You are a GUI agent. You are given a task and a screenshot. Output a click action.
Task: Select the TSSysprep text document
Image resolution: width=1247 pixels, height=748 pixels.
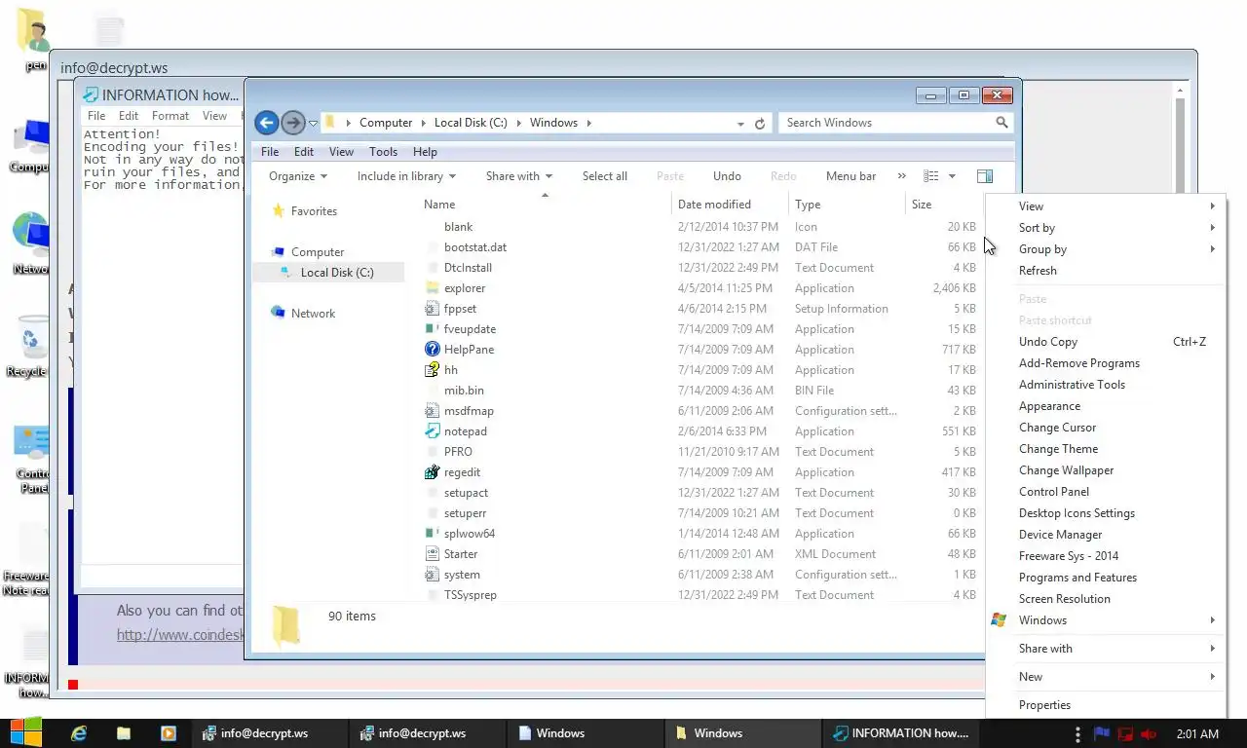(x=470, y=595)
